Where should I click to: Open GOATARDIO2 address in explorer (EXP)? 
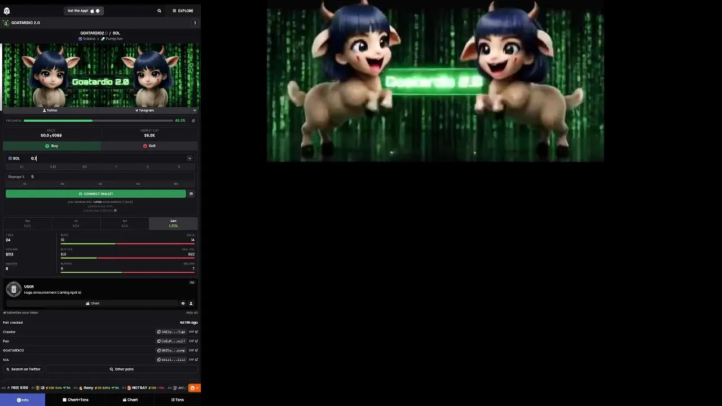point(193,351)
